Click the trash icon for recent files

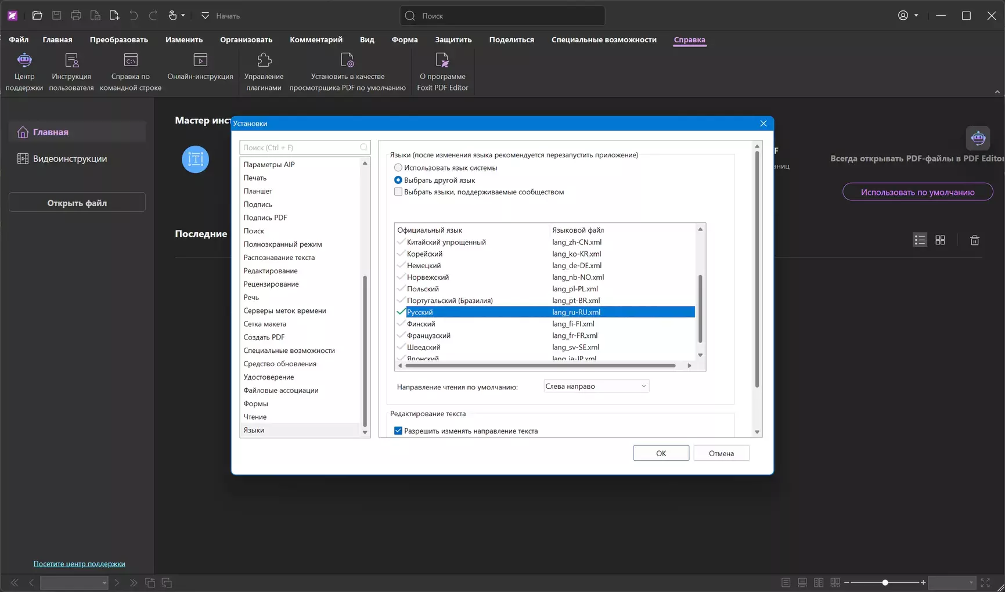coord(974,240)
